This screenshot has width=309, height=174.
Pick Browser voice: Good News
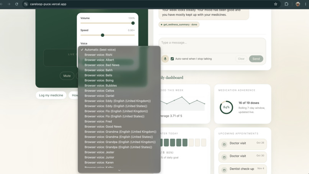pos(119,126)
